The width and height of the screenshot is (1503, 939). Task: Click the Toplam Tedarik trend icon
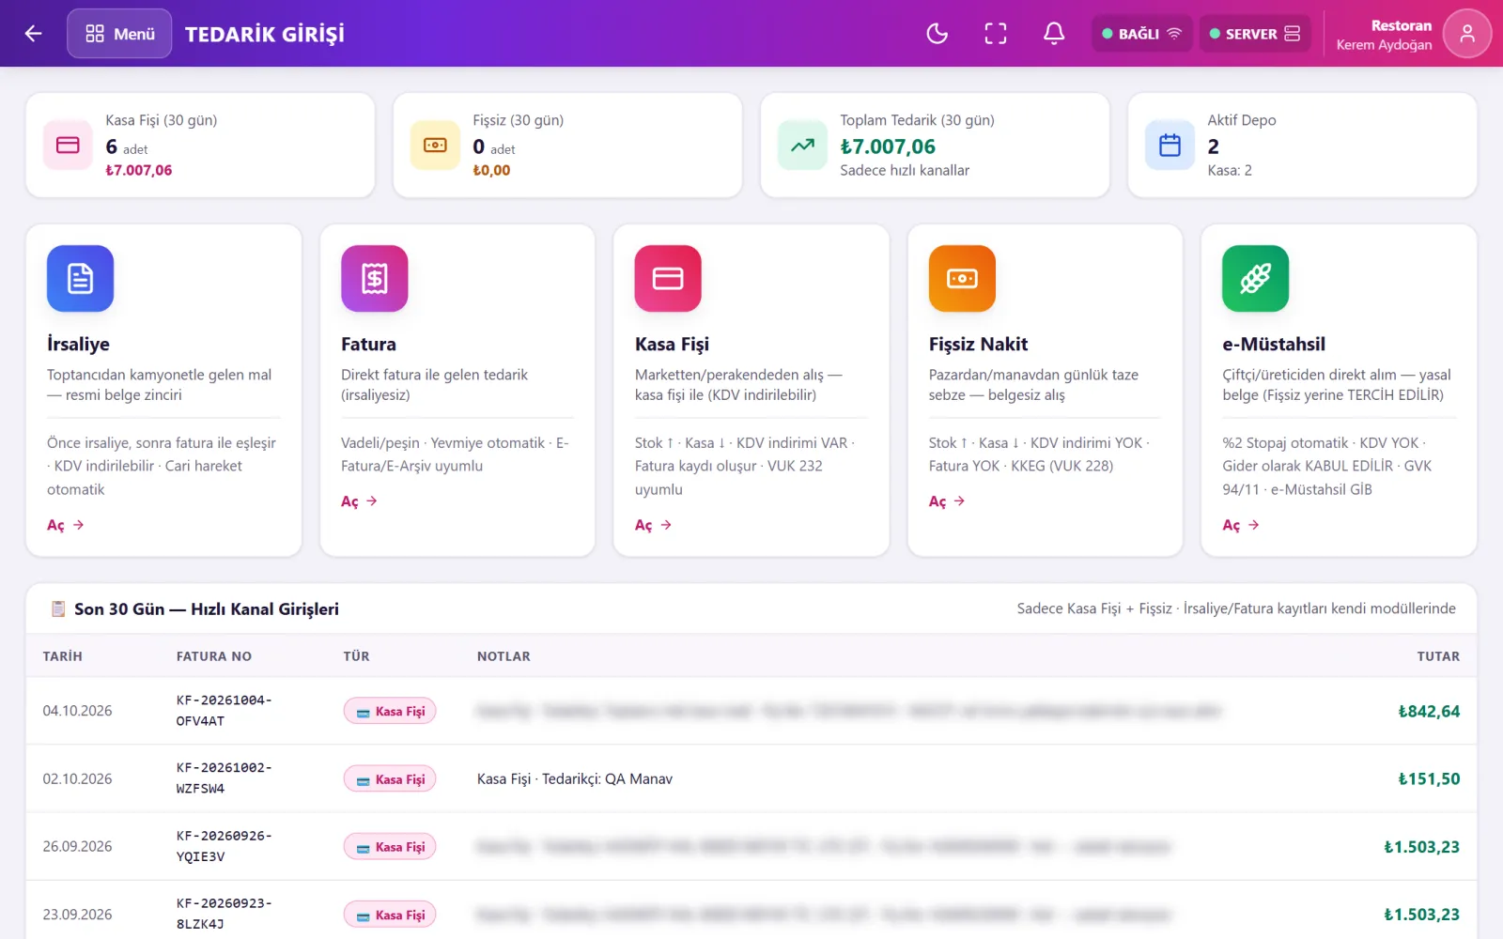[x=802, y=146]
